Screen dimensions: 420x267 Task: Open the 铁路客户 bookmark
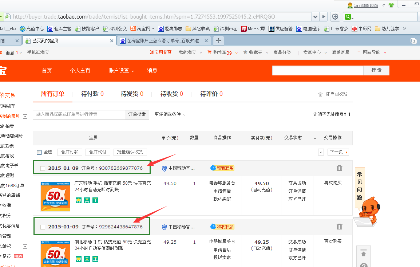coord(87,29)
